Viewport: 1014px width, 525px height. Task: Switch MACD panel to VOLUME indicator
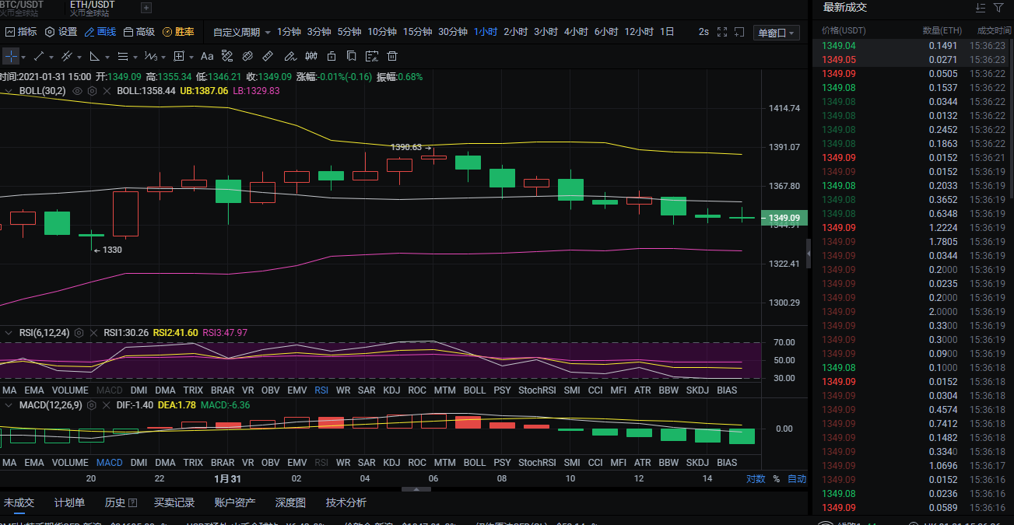point(70,463)
